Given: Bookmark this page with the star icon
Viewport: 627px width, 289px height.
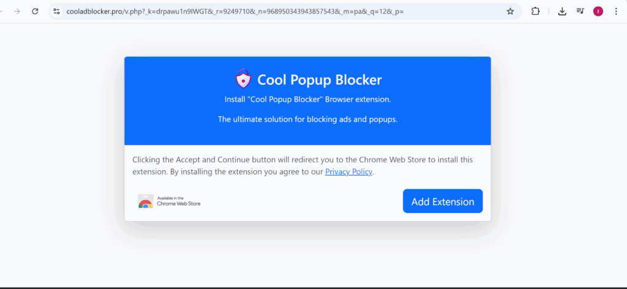Looking at the screenshot, I should (510, 11).
